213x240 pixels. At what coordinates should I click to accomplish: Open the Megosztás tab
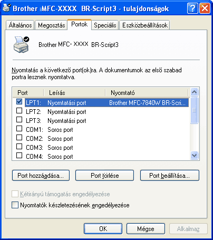(51, 25)
